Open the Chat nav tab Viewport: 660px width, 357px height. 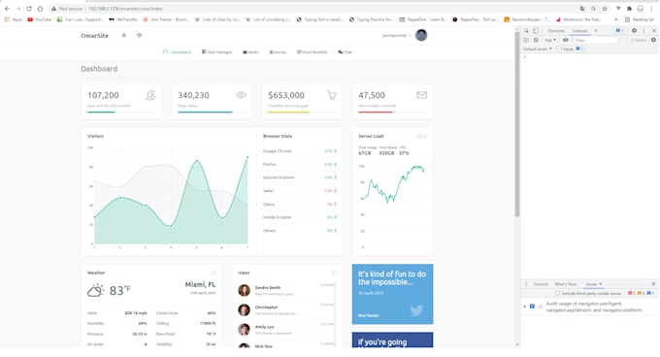(x=345, y=52)
